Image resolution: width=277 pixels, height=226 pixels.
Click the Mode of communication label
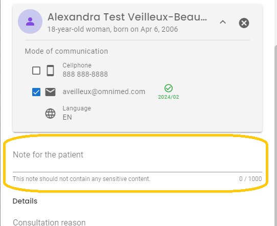(66, 51)
